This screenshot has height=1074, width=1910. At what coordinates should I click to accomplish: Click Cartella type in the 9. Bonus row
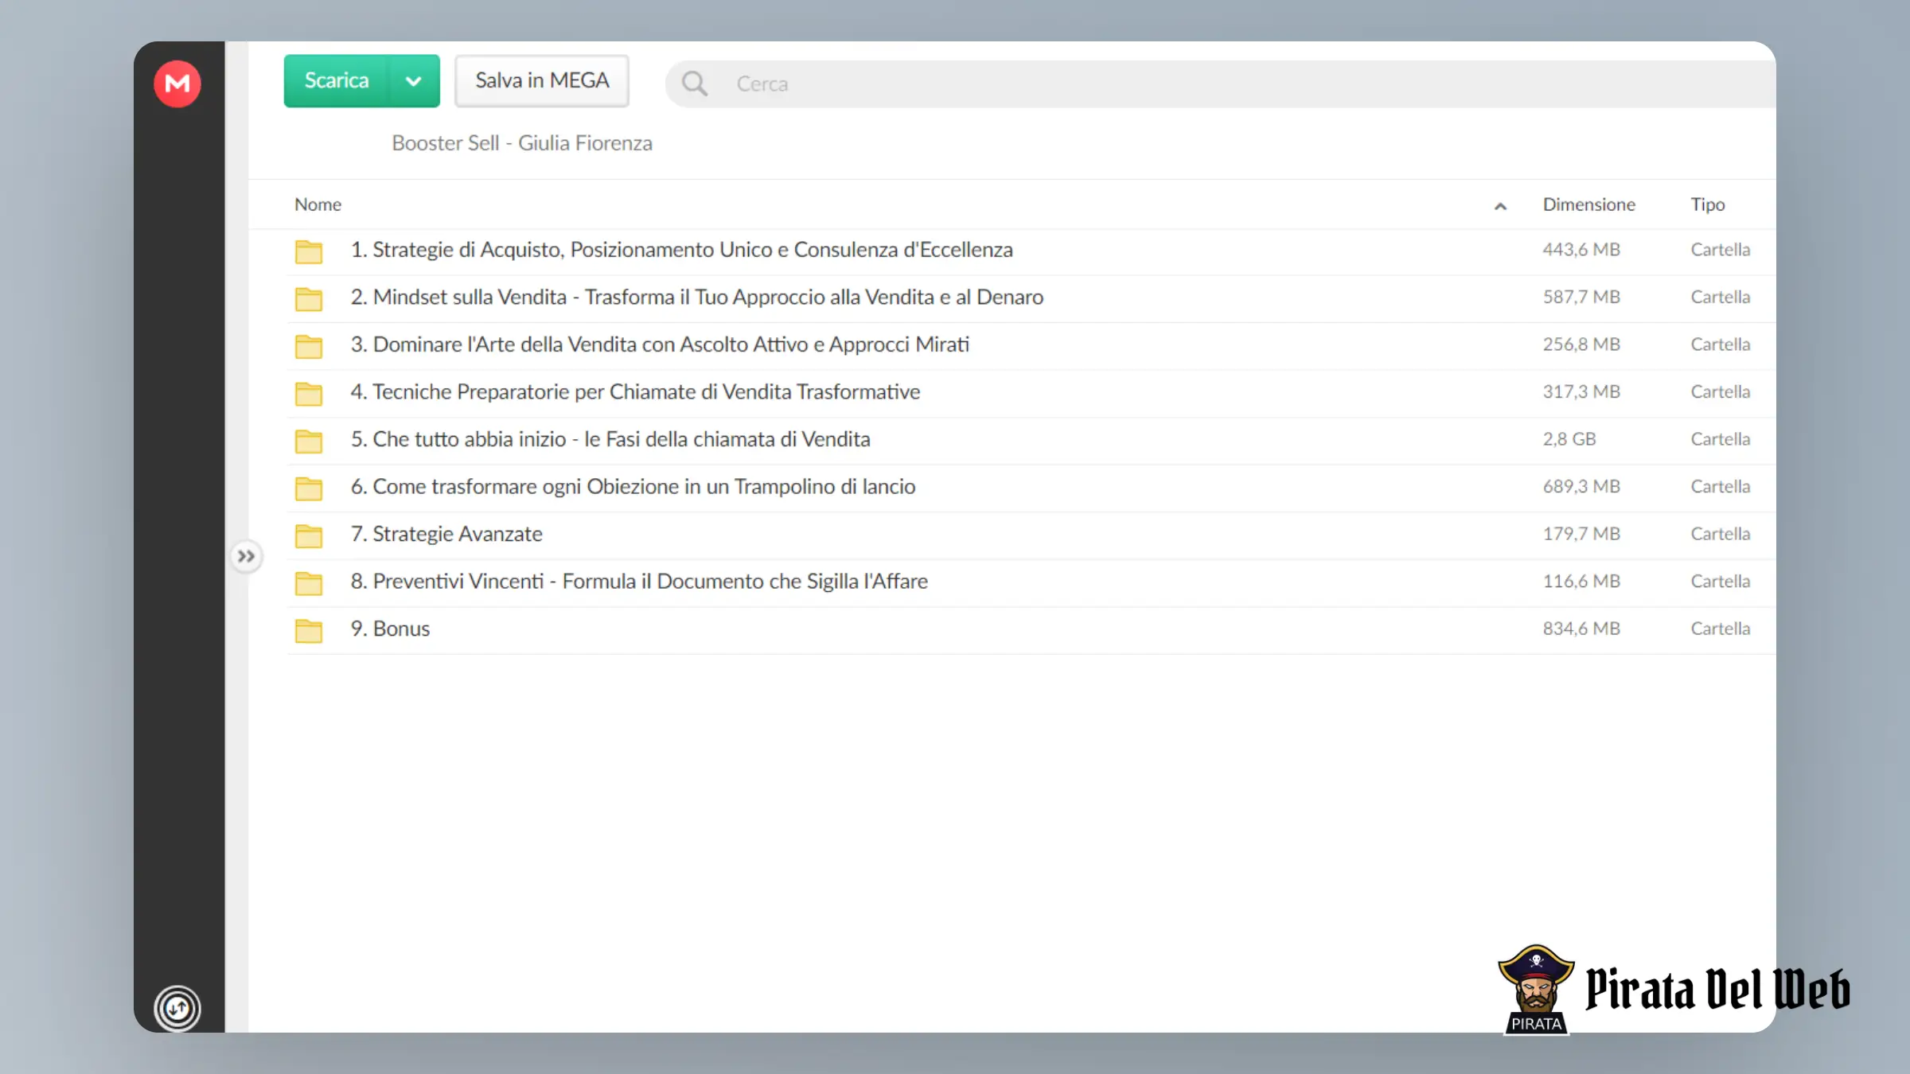click(1721, 628)
